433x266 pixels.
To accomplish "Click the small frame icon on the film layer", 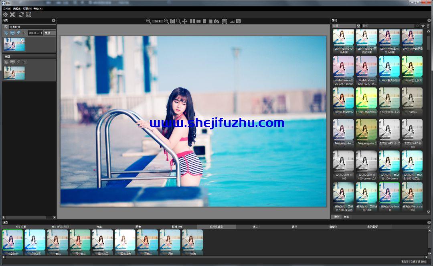I will [24, 33].
